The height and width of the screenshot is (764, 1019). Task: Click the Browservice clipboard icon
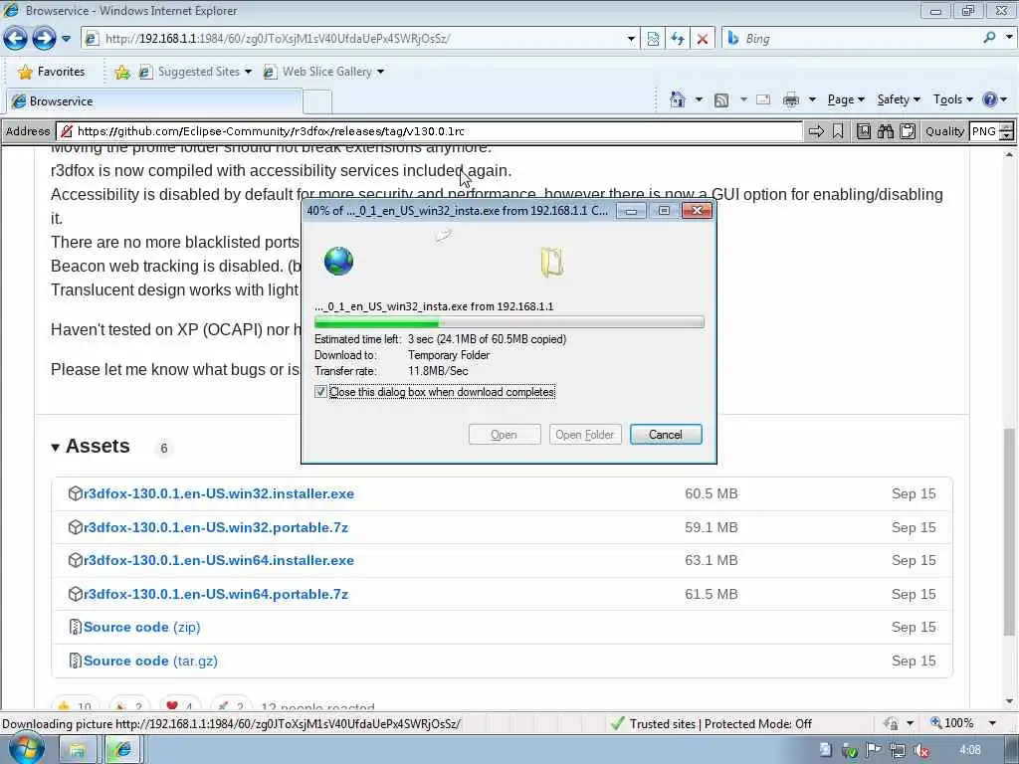(x=908, y=132)
